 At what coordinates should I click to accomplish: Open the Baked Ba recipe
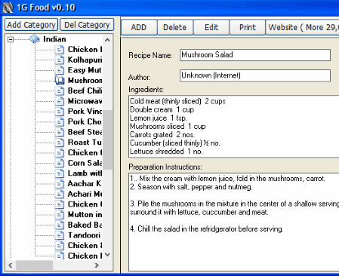(85, 225)
